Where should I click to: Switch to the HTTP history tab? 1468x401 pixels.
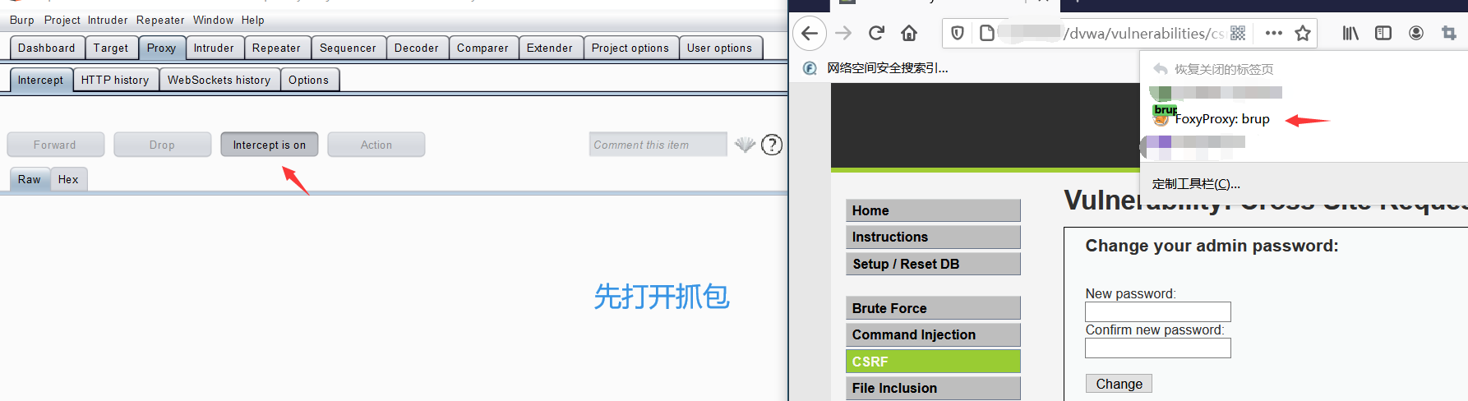(115, 80)
